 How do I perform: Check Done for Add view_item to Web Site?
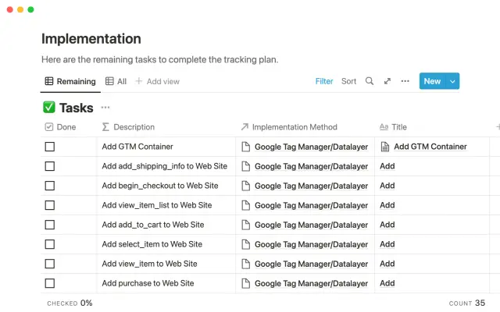50,264
